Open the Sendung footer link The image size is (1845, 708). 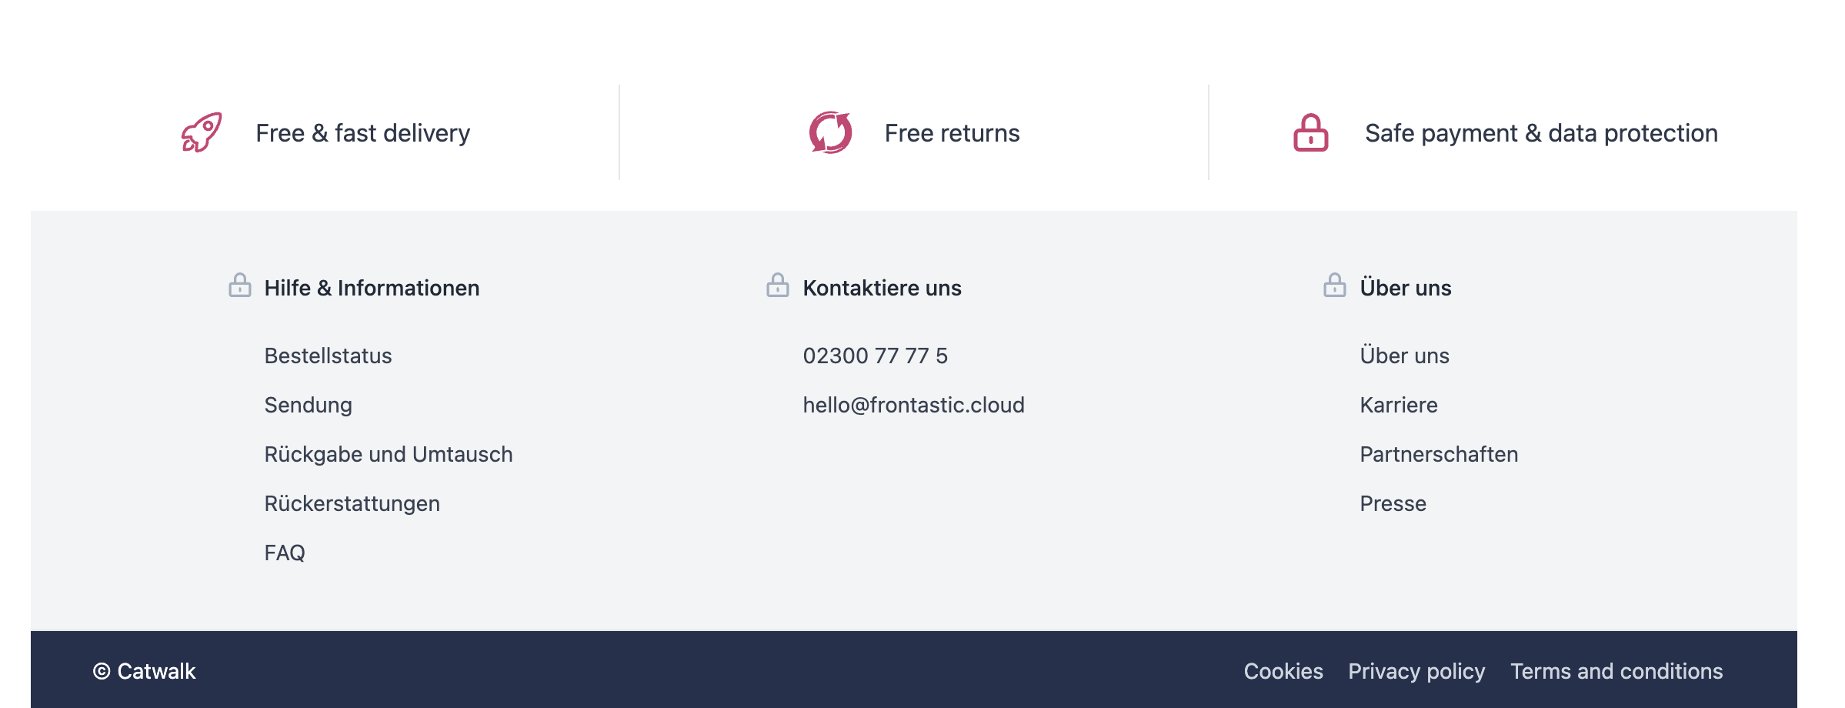(308, 405)
